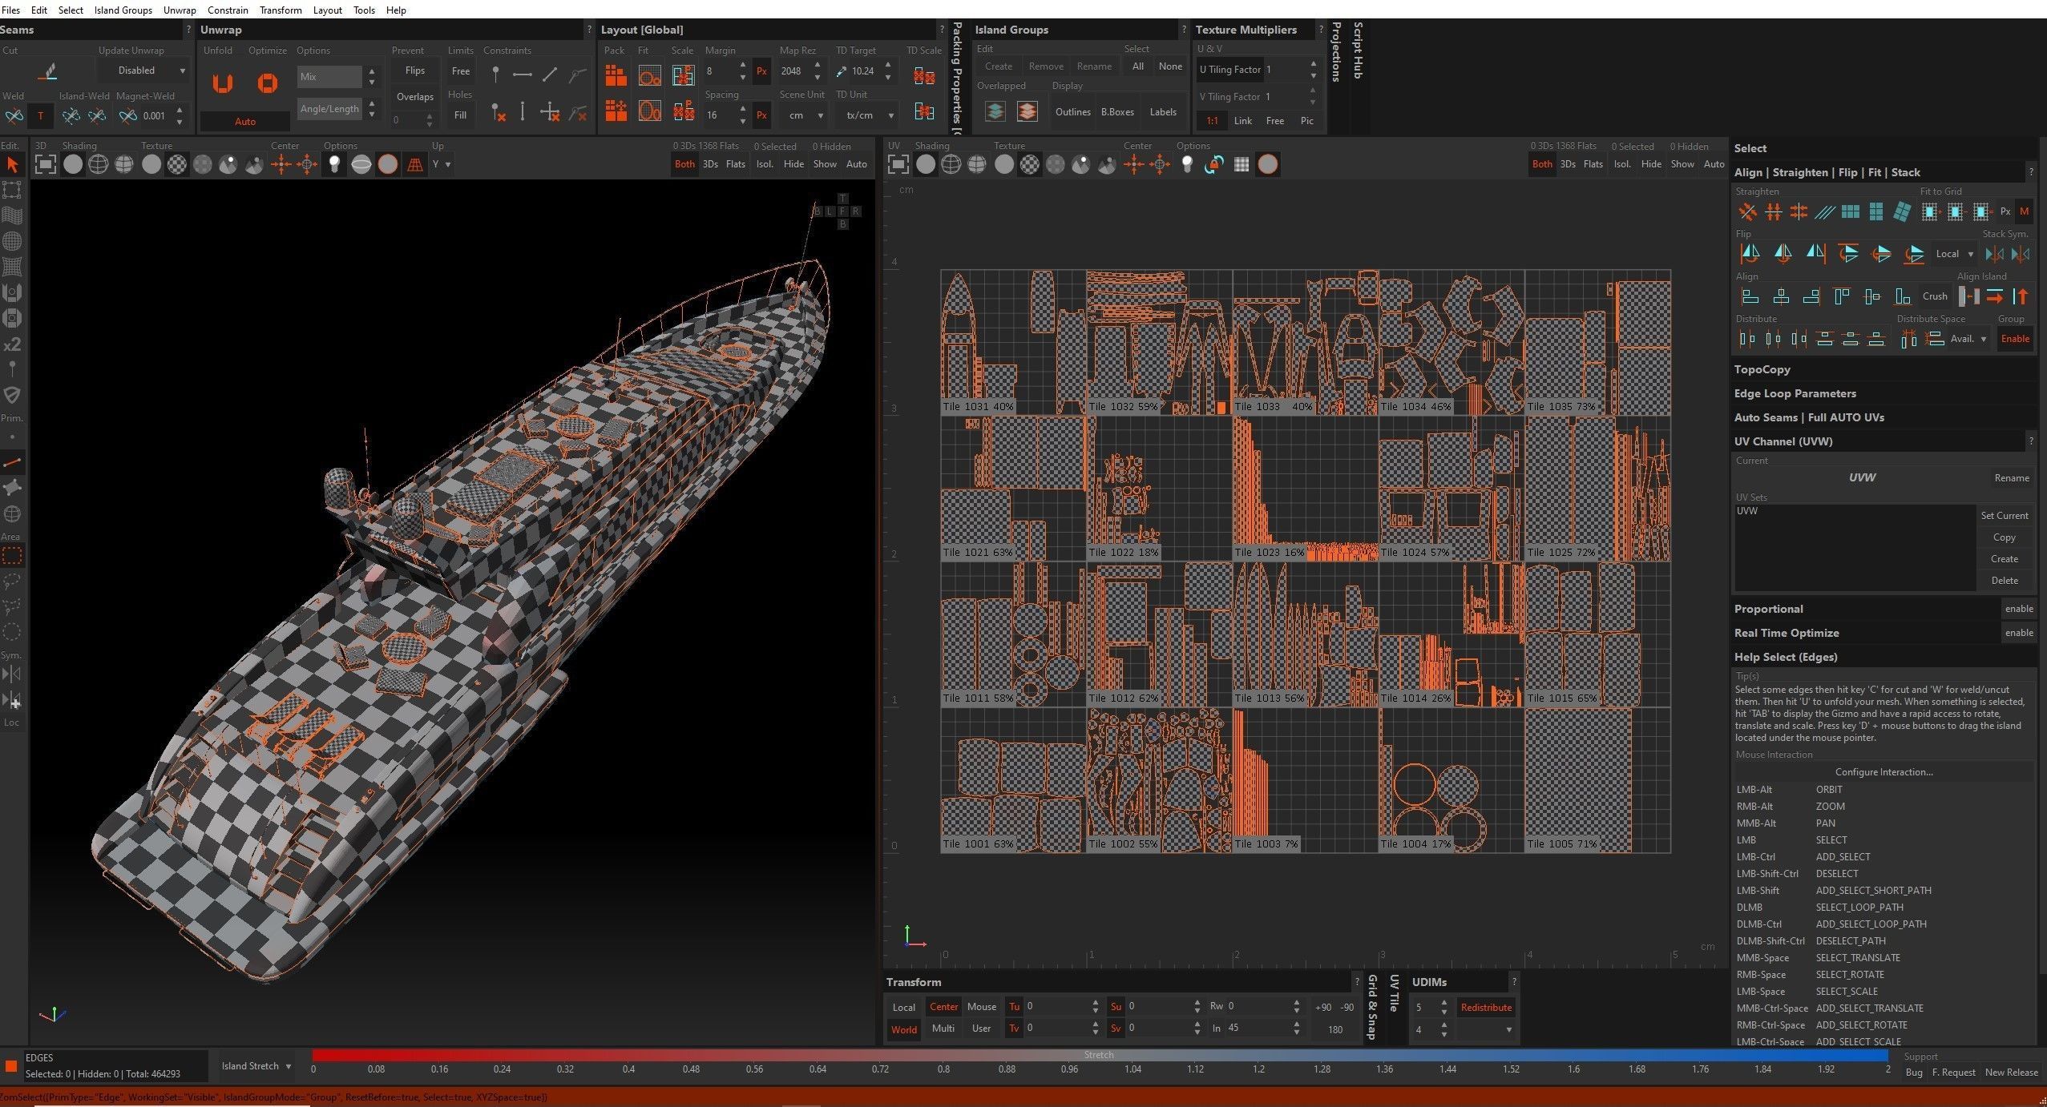Click the Map Rez 2048 input field
The width and height of the screenshot is (2047, 1107).
pos(793,70)
